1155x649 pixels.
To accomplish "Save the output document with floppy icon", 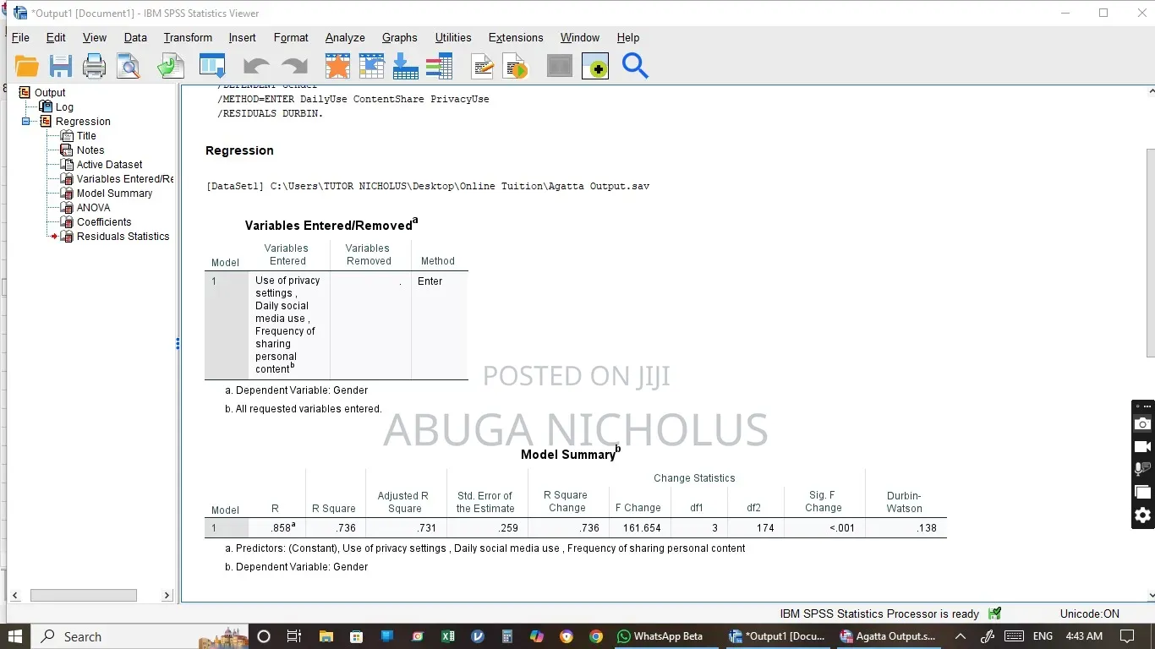I will [x=61, y=66].
